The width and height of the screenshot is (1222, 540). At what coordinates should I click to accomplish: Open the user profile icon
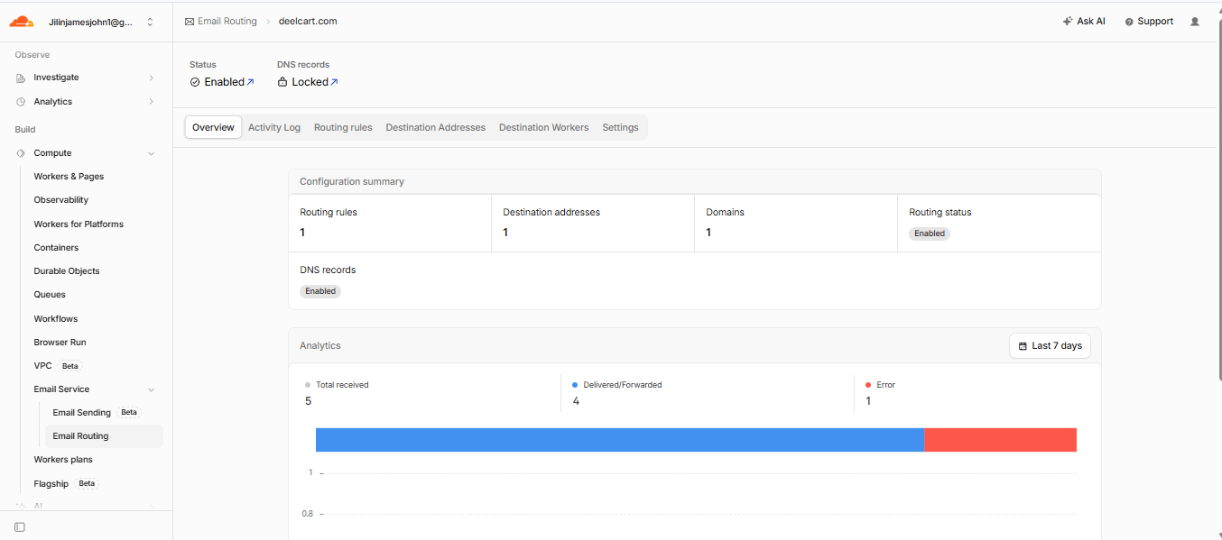click(x=1195, y=22)
